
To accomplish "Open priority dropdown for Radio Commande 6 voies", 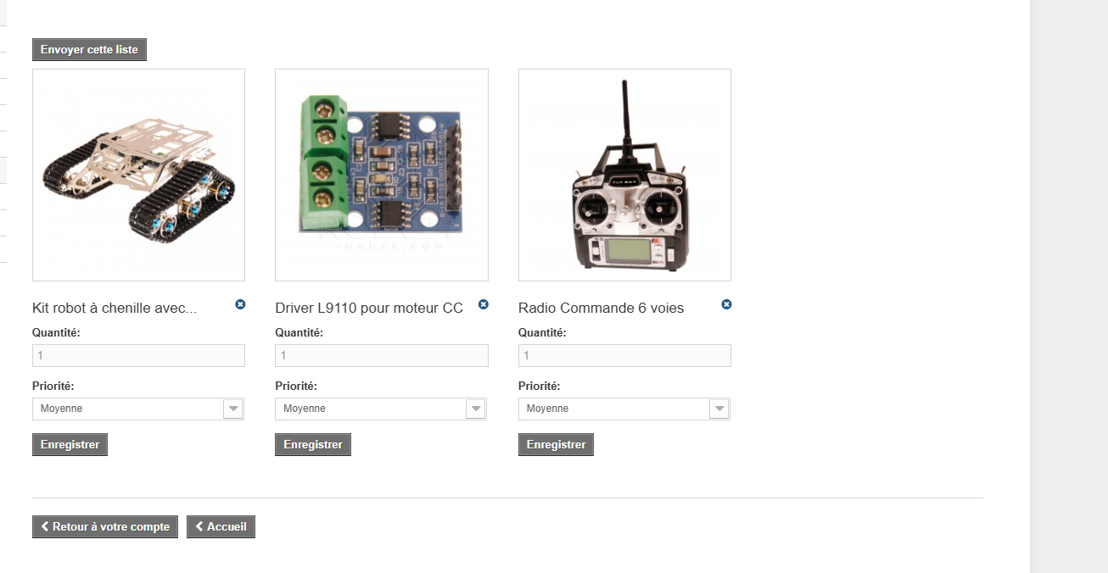I will coord(624,409).
